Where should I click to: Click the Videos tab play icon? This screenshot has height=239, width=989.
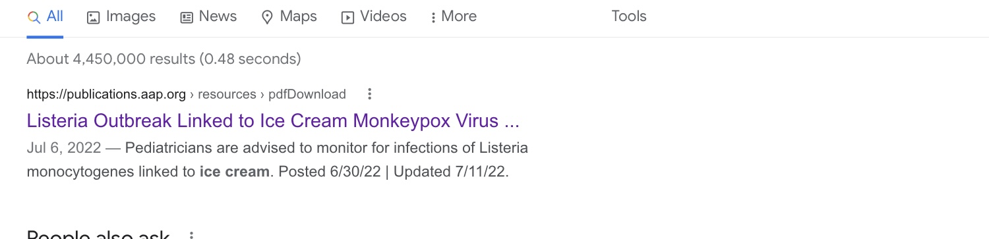(347, 18)
